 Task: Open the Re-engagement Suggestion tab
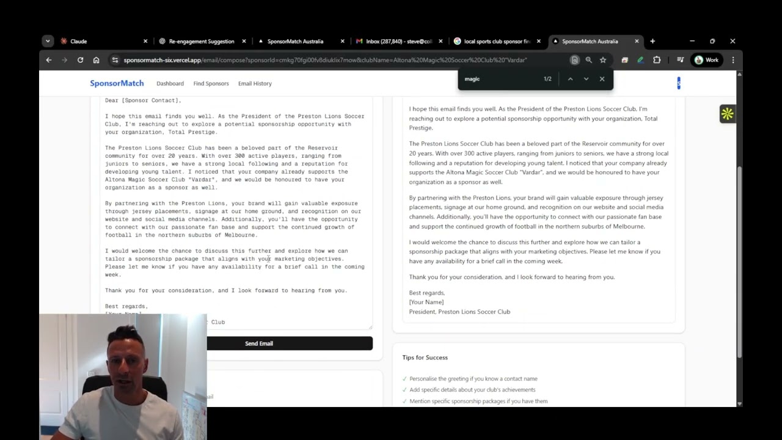coord(202,42)
